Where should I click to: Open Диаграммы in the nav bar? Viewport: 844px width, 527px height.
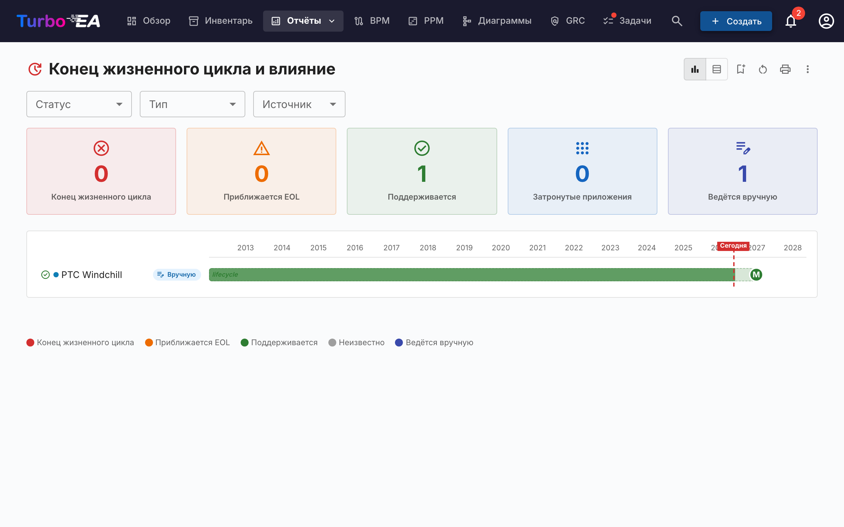coord(497,21)
